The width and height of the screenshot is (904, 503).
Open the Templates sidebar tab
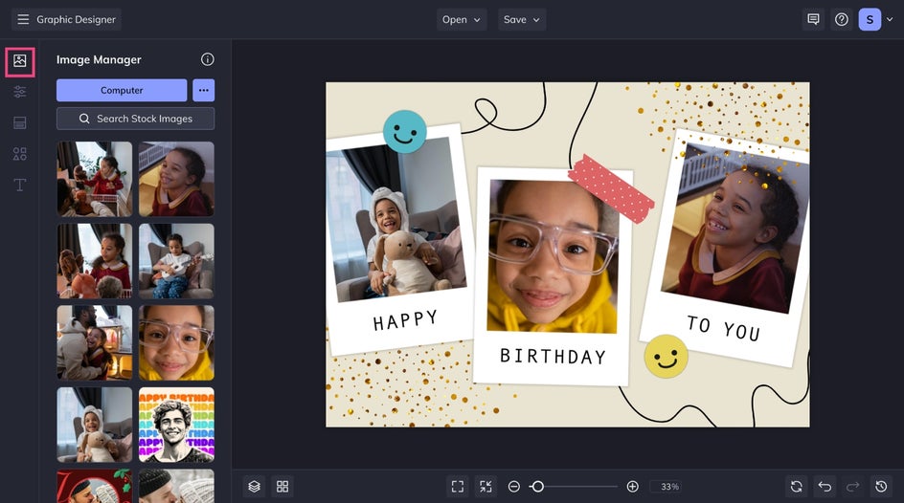(x=19, y=122)
